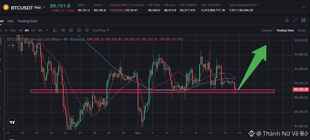Click the 24h High value 90,440.0
Viewport: 310px width, 140px height.
(x=154, y=10)
